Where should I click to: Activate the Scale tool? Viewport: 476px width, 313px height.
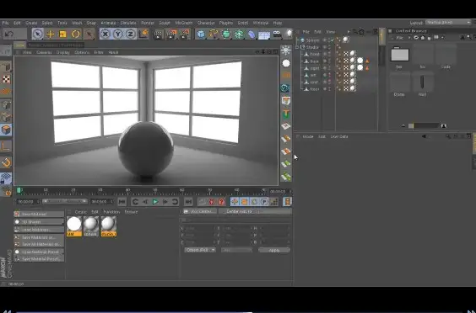62,34
